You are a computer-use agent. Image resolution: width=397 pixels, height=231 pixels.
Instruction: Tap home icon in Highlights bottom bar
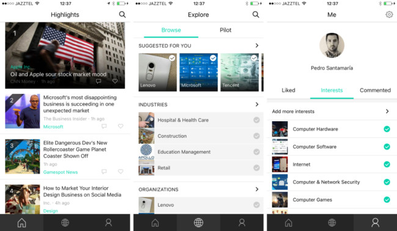[x=22, y=222]
